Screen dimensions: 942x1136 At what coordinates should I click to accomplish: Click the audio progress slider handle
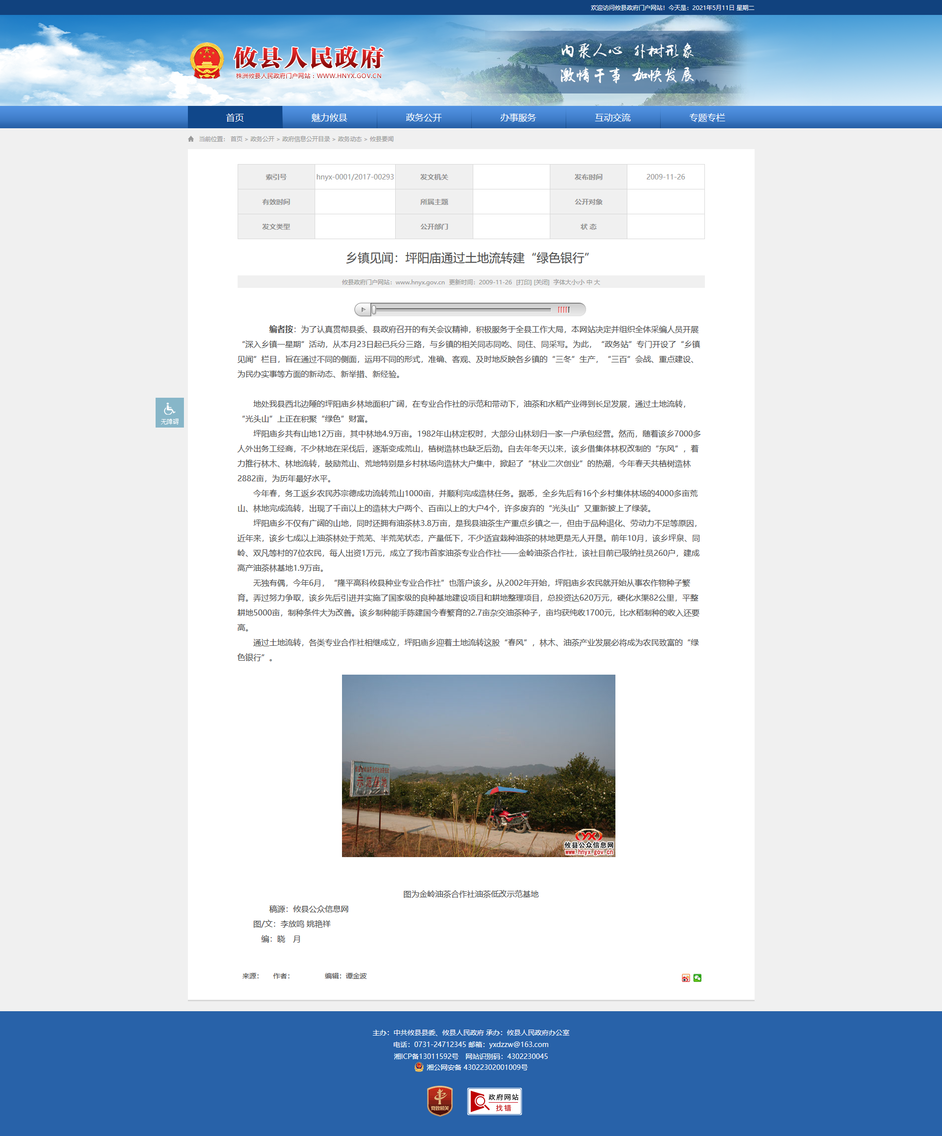pos(374,309)
